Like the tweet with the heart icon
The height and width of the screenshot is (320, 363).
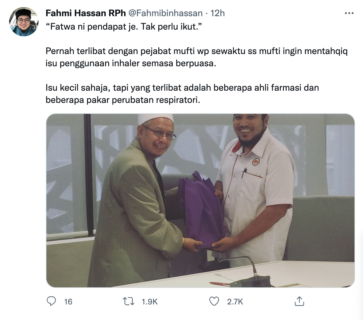tap(214, 301)
